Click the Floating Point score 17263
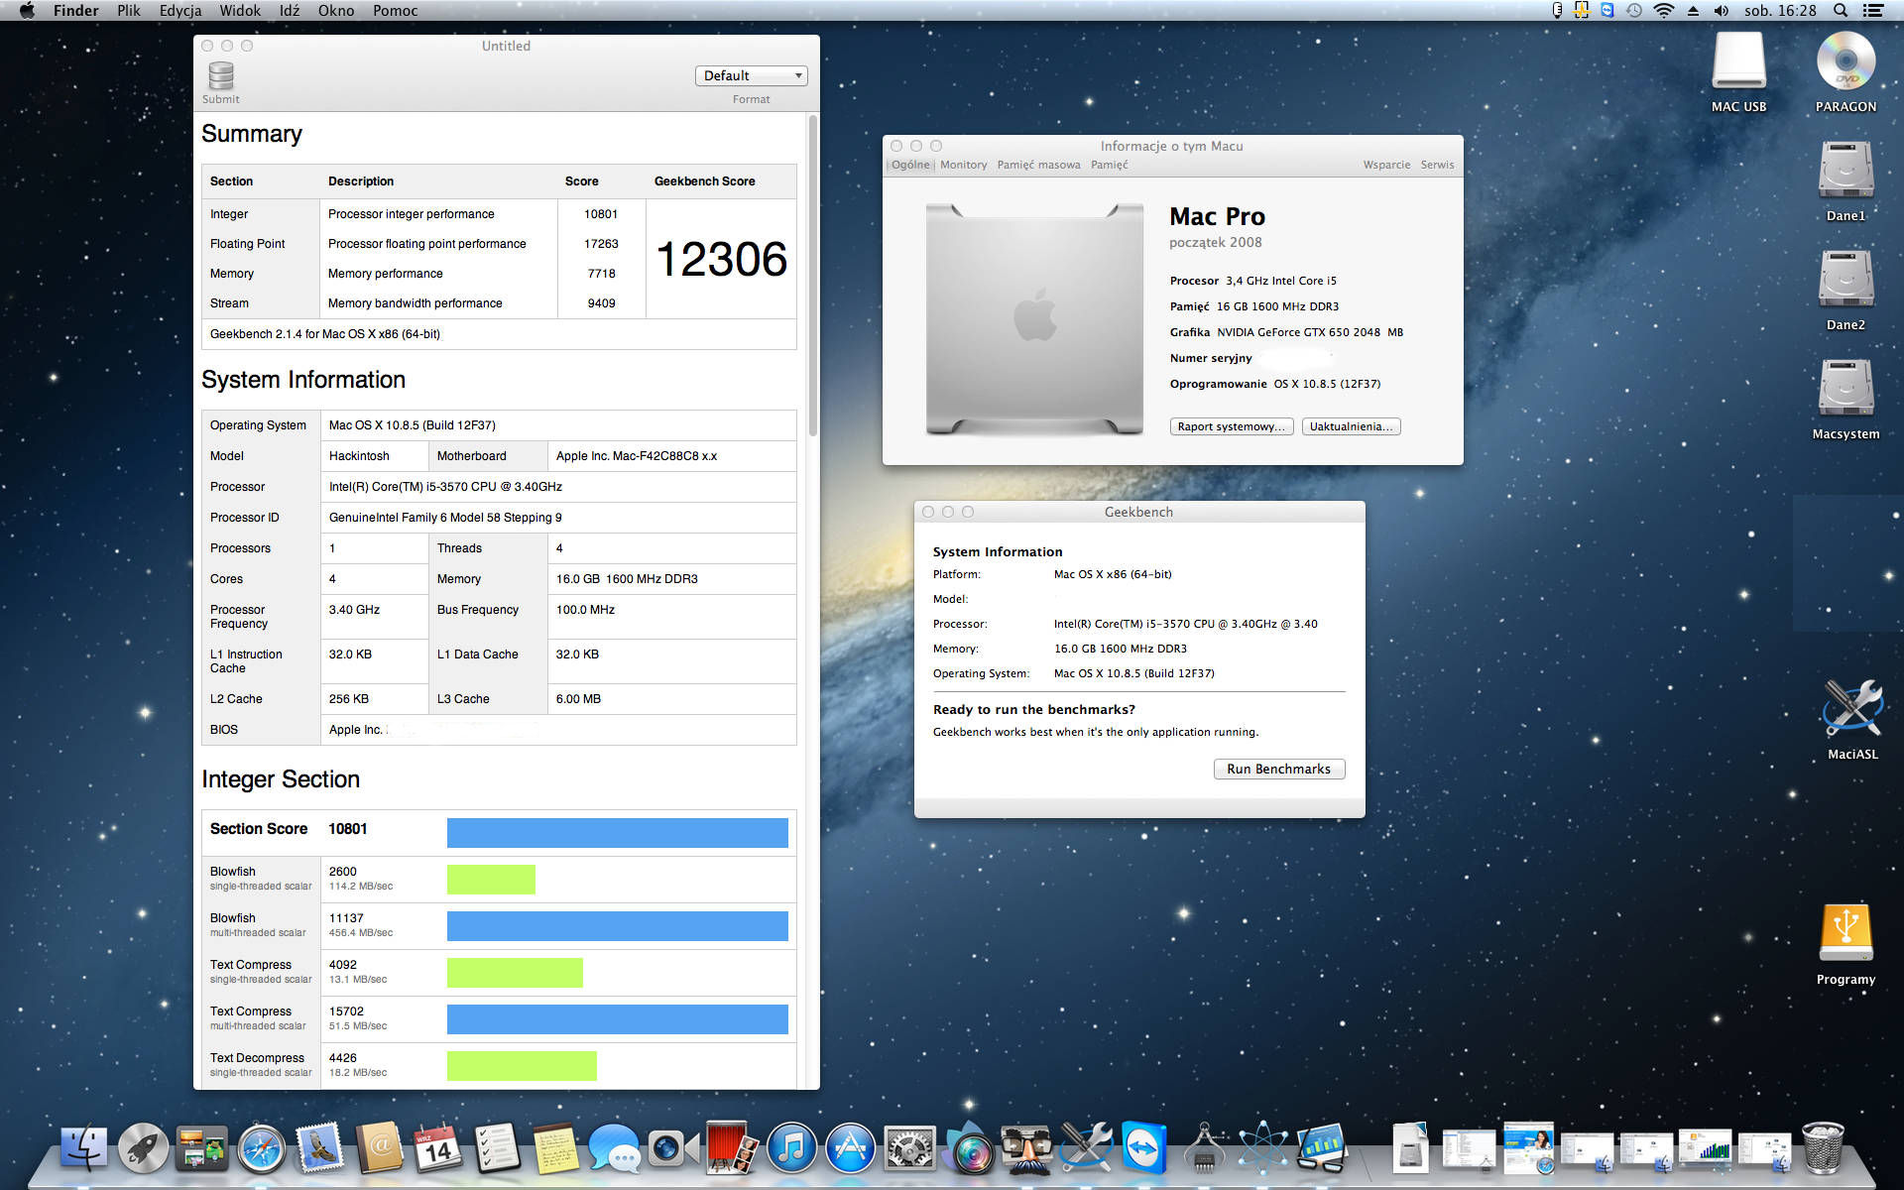Image resolution: width=1904 pixels, height=1190 pixels. click(601, 244)
